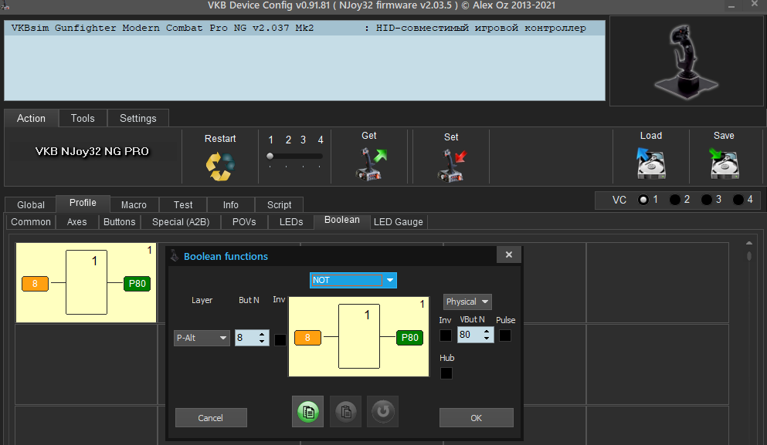Switch to the LEDs sub-tab
767x445 pixels.
(291, 222)
